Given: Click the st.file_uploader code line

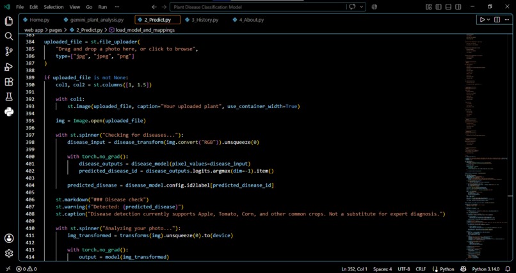Looking at the screenshot, I should click(x=92, y=42).
